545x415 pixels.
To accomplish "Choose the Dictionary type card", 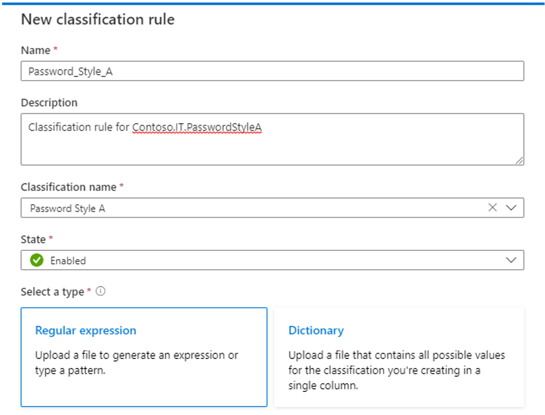I will [x=399, y=357].
